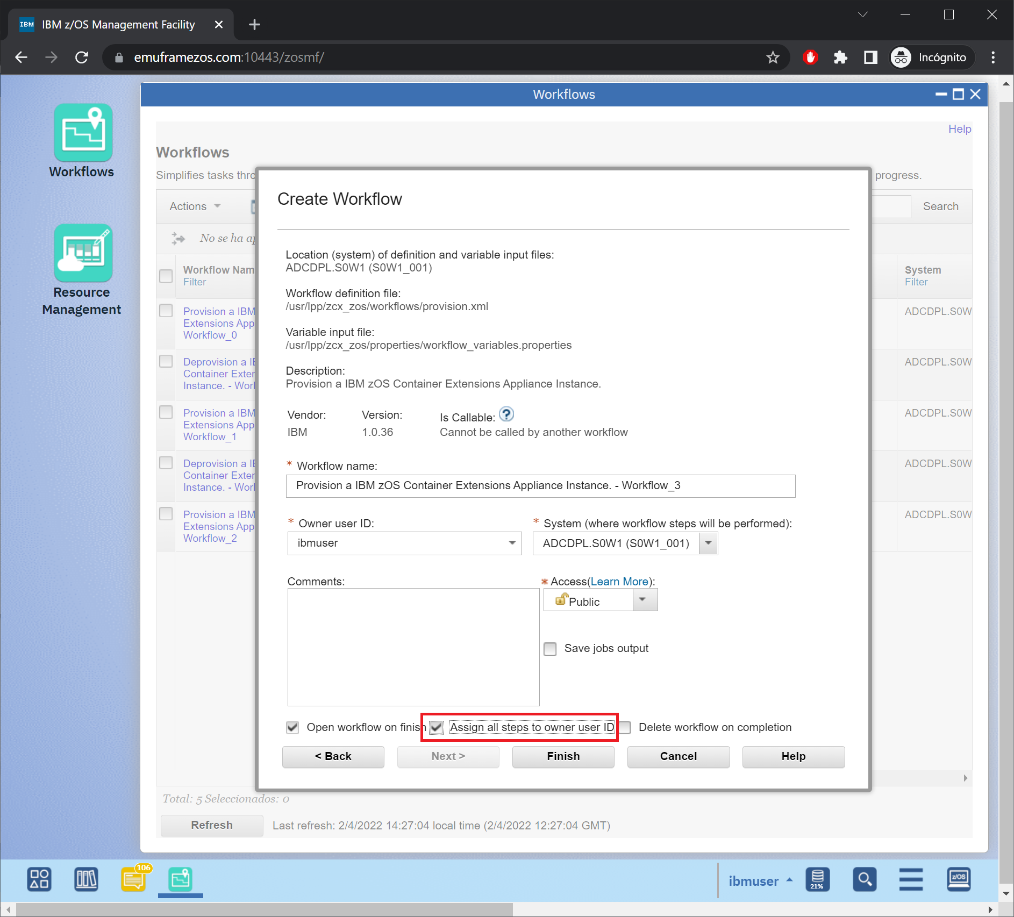Image resolution: width=1014 pixels, height=917 pixels.
Task: Toggle the browser side panel icon
Action: click(870, 58)
